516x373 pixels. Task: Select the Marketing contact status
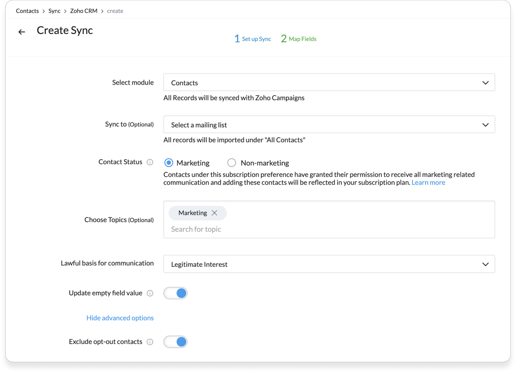[169, 162]
